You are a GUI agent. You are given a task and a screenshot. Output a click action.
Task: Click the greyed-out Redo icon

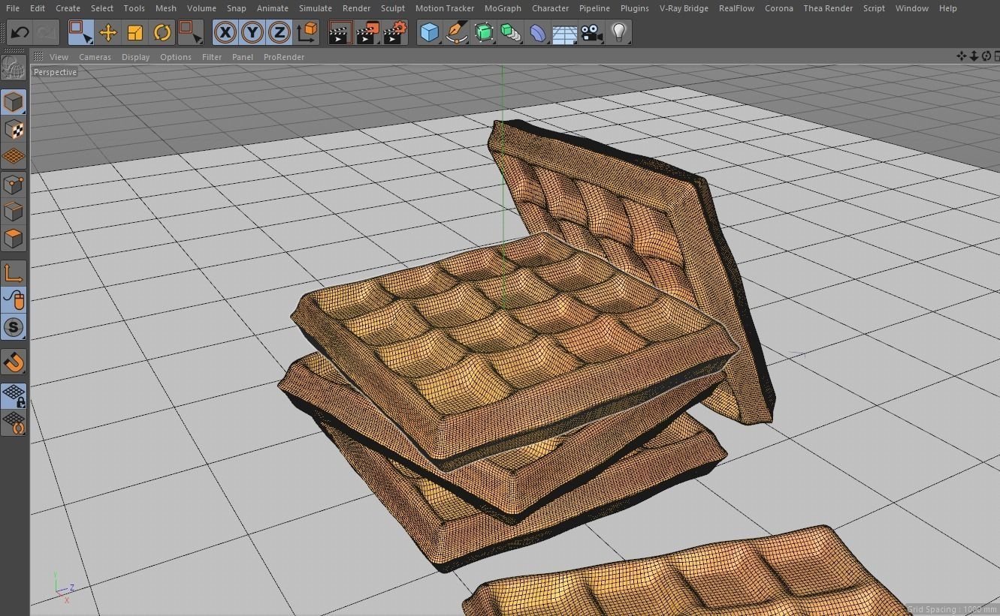coord(46,32)
